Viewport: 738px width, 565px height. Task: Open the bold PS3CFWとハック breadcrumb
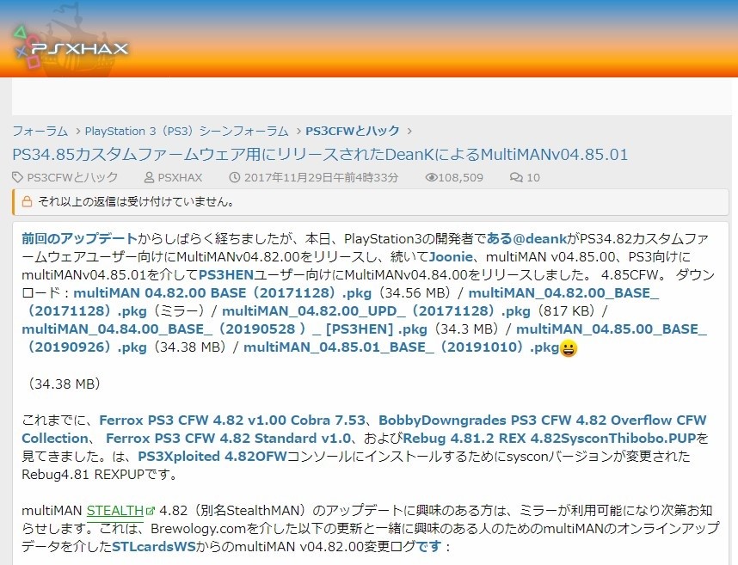(353, 131)
